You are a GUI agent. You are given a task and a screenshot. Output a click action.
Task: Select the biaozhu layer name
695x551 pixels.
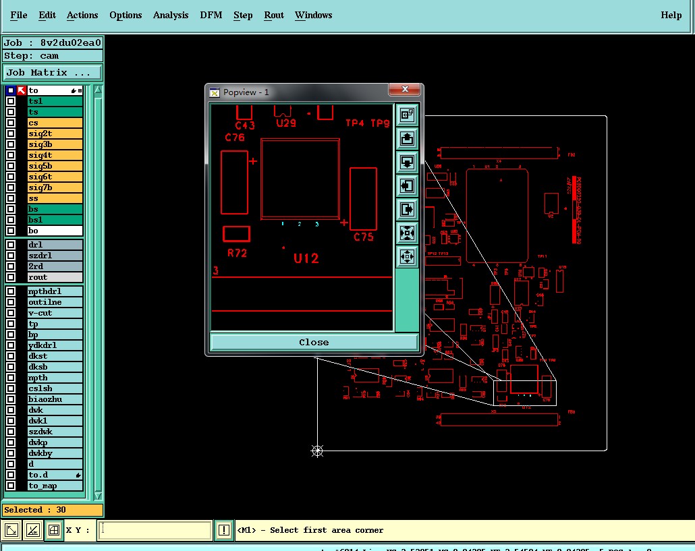(x=55, y=399)
